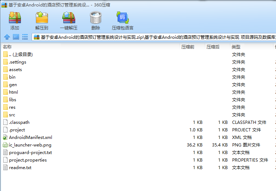This screenshot has height=191, width=276.
Task: Click the proguard-project.txt text file icon
Action: [5, 152]
